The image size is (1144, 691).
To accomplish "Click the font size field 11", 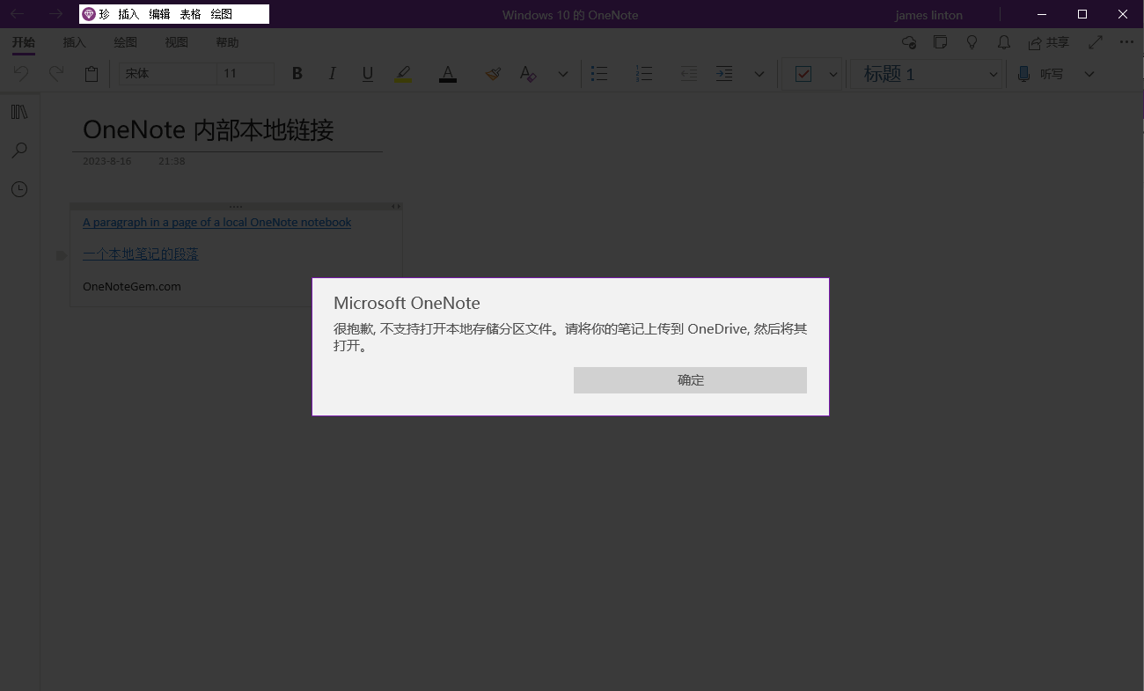I will [246, 74].
